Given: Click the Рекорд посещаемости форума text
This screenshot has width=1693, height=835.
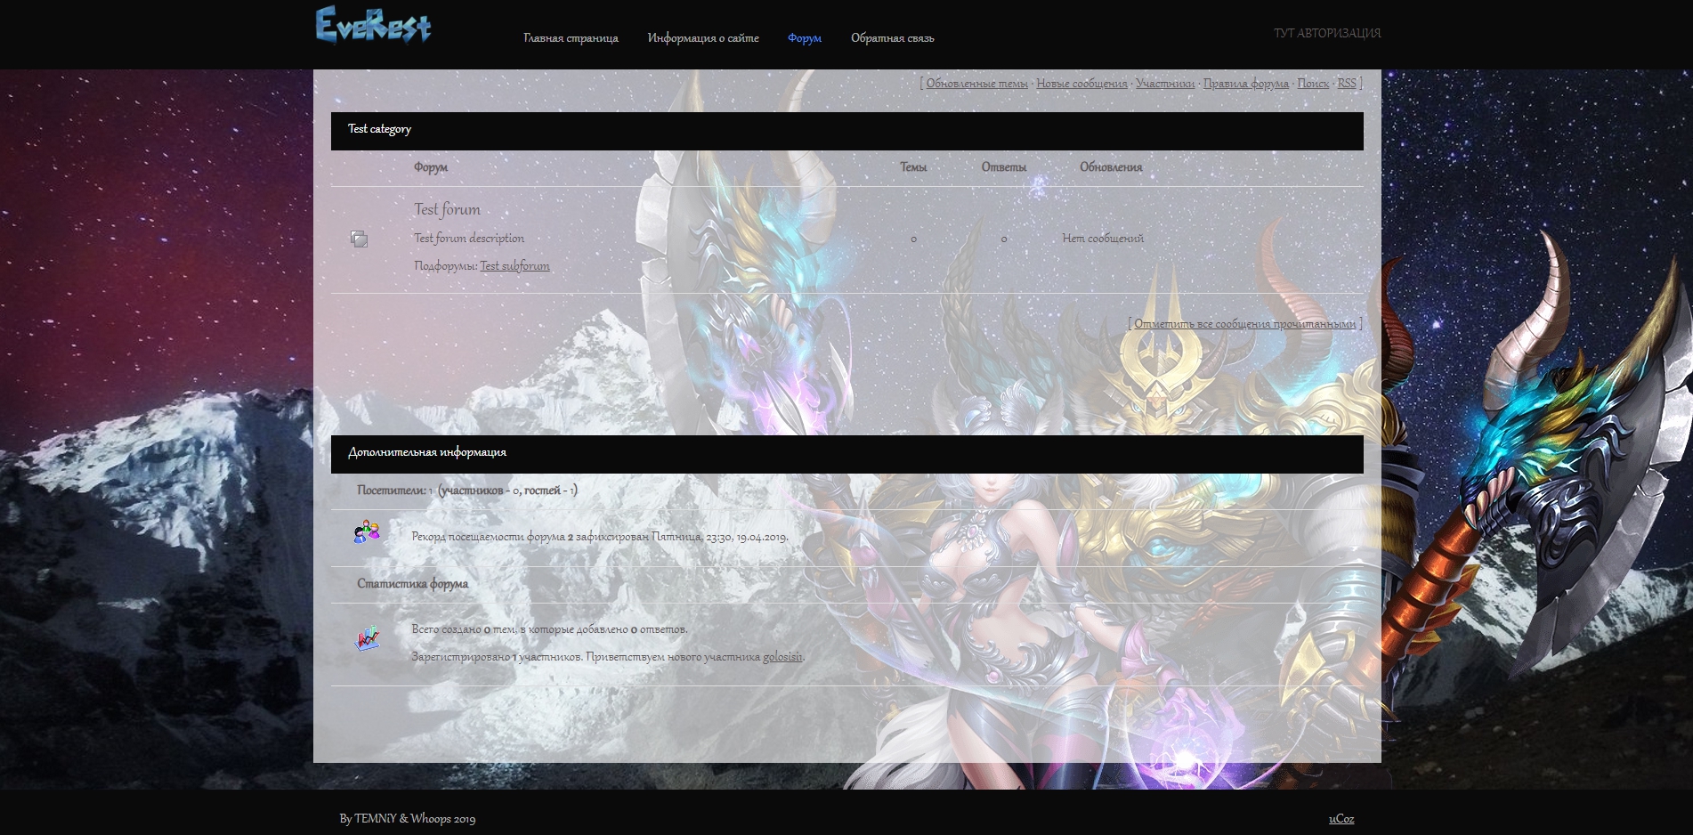Looking at the screenshot, I should tap(600, 537).
